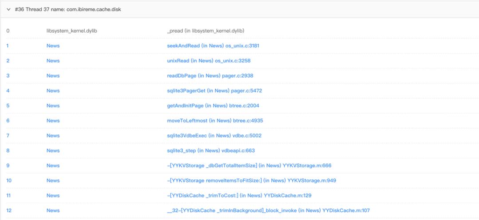Click News module in getAndInitPage row
Viewport: 479px width, 220px height.
[x=53, y=106]
